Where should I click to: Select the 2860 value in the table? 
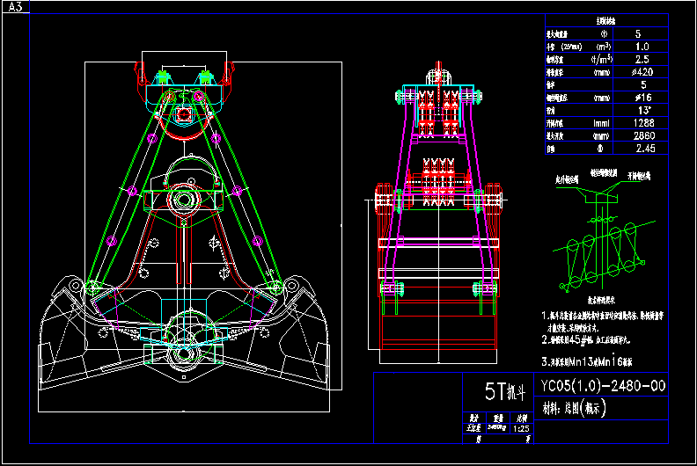click(644, 135)
